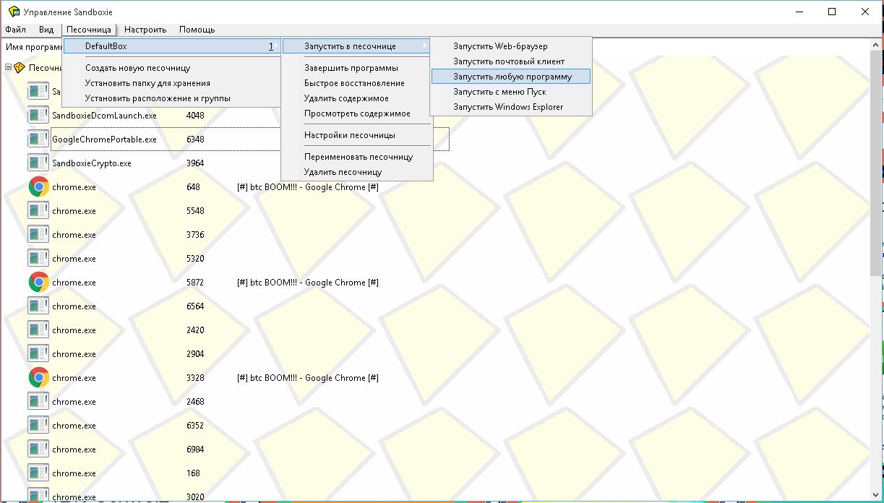The image size is (884, 503).
Task: Collapse the sandbox tree root node
Action: [x=8, y=68]
